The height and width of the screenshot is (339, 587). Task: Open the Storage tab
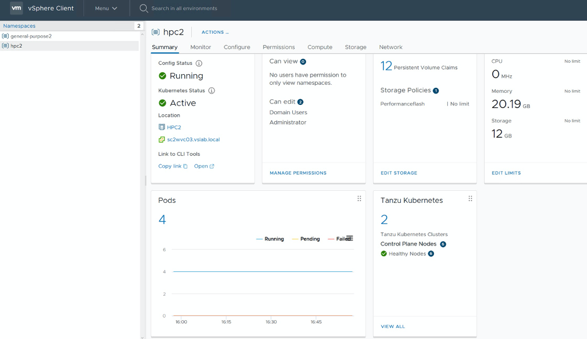pyautogui.click(x=356, y=47)
